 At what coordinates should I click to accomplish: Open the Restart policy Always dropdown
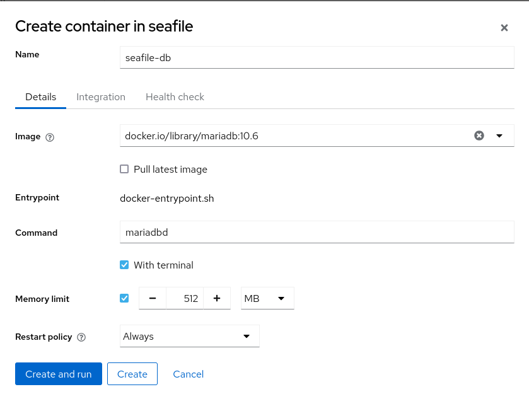[x=189, y=337]
